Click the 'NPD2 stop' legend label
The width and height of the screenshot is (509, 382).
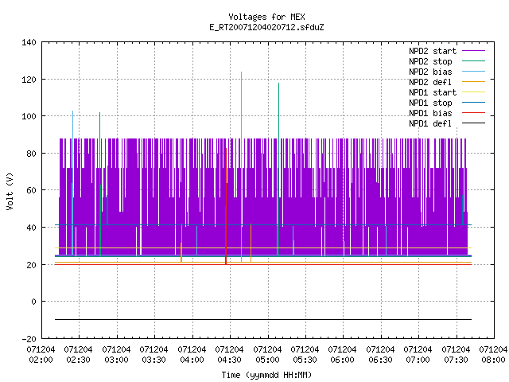(430, 61)
